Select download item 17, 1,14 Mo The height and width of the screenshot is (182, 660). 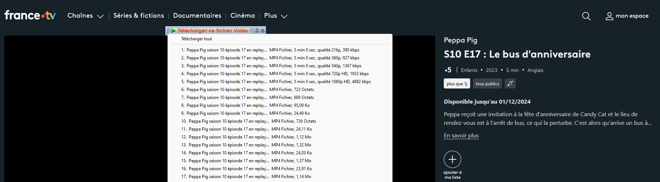[280, 177]
